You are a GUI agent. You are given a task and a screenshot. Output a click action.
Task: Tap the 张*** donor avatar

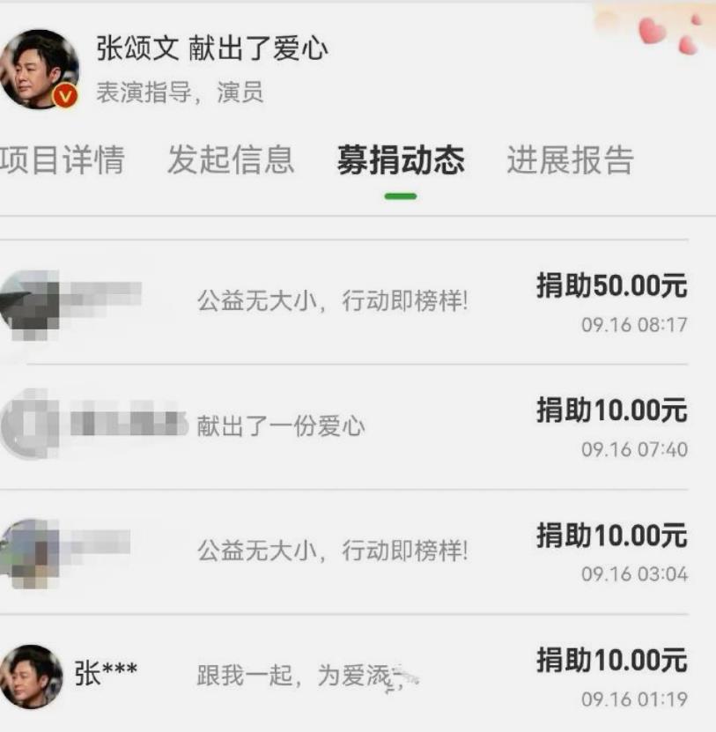click(31, 677)
